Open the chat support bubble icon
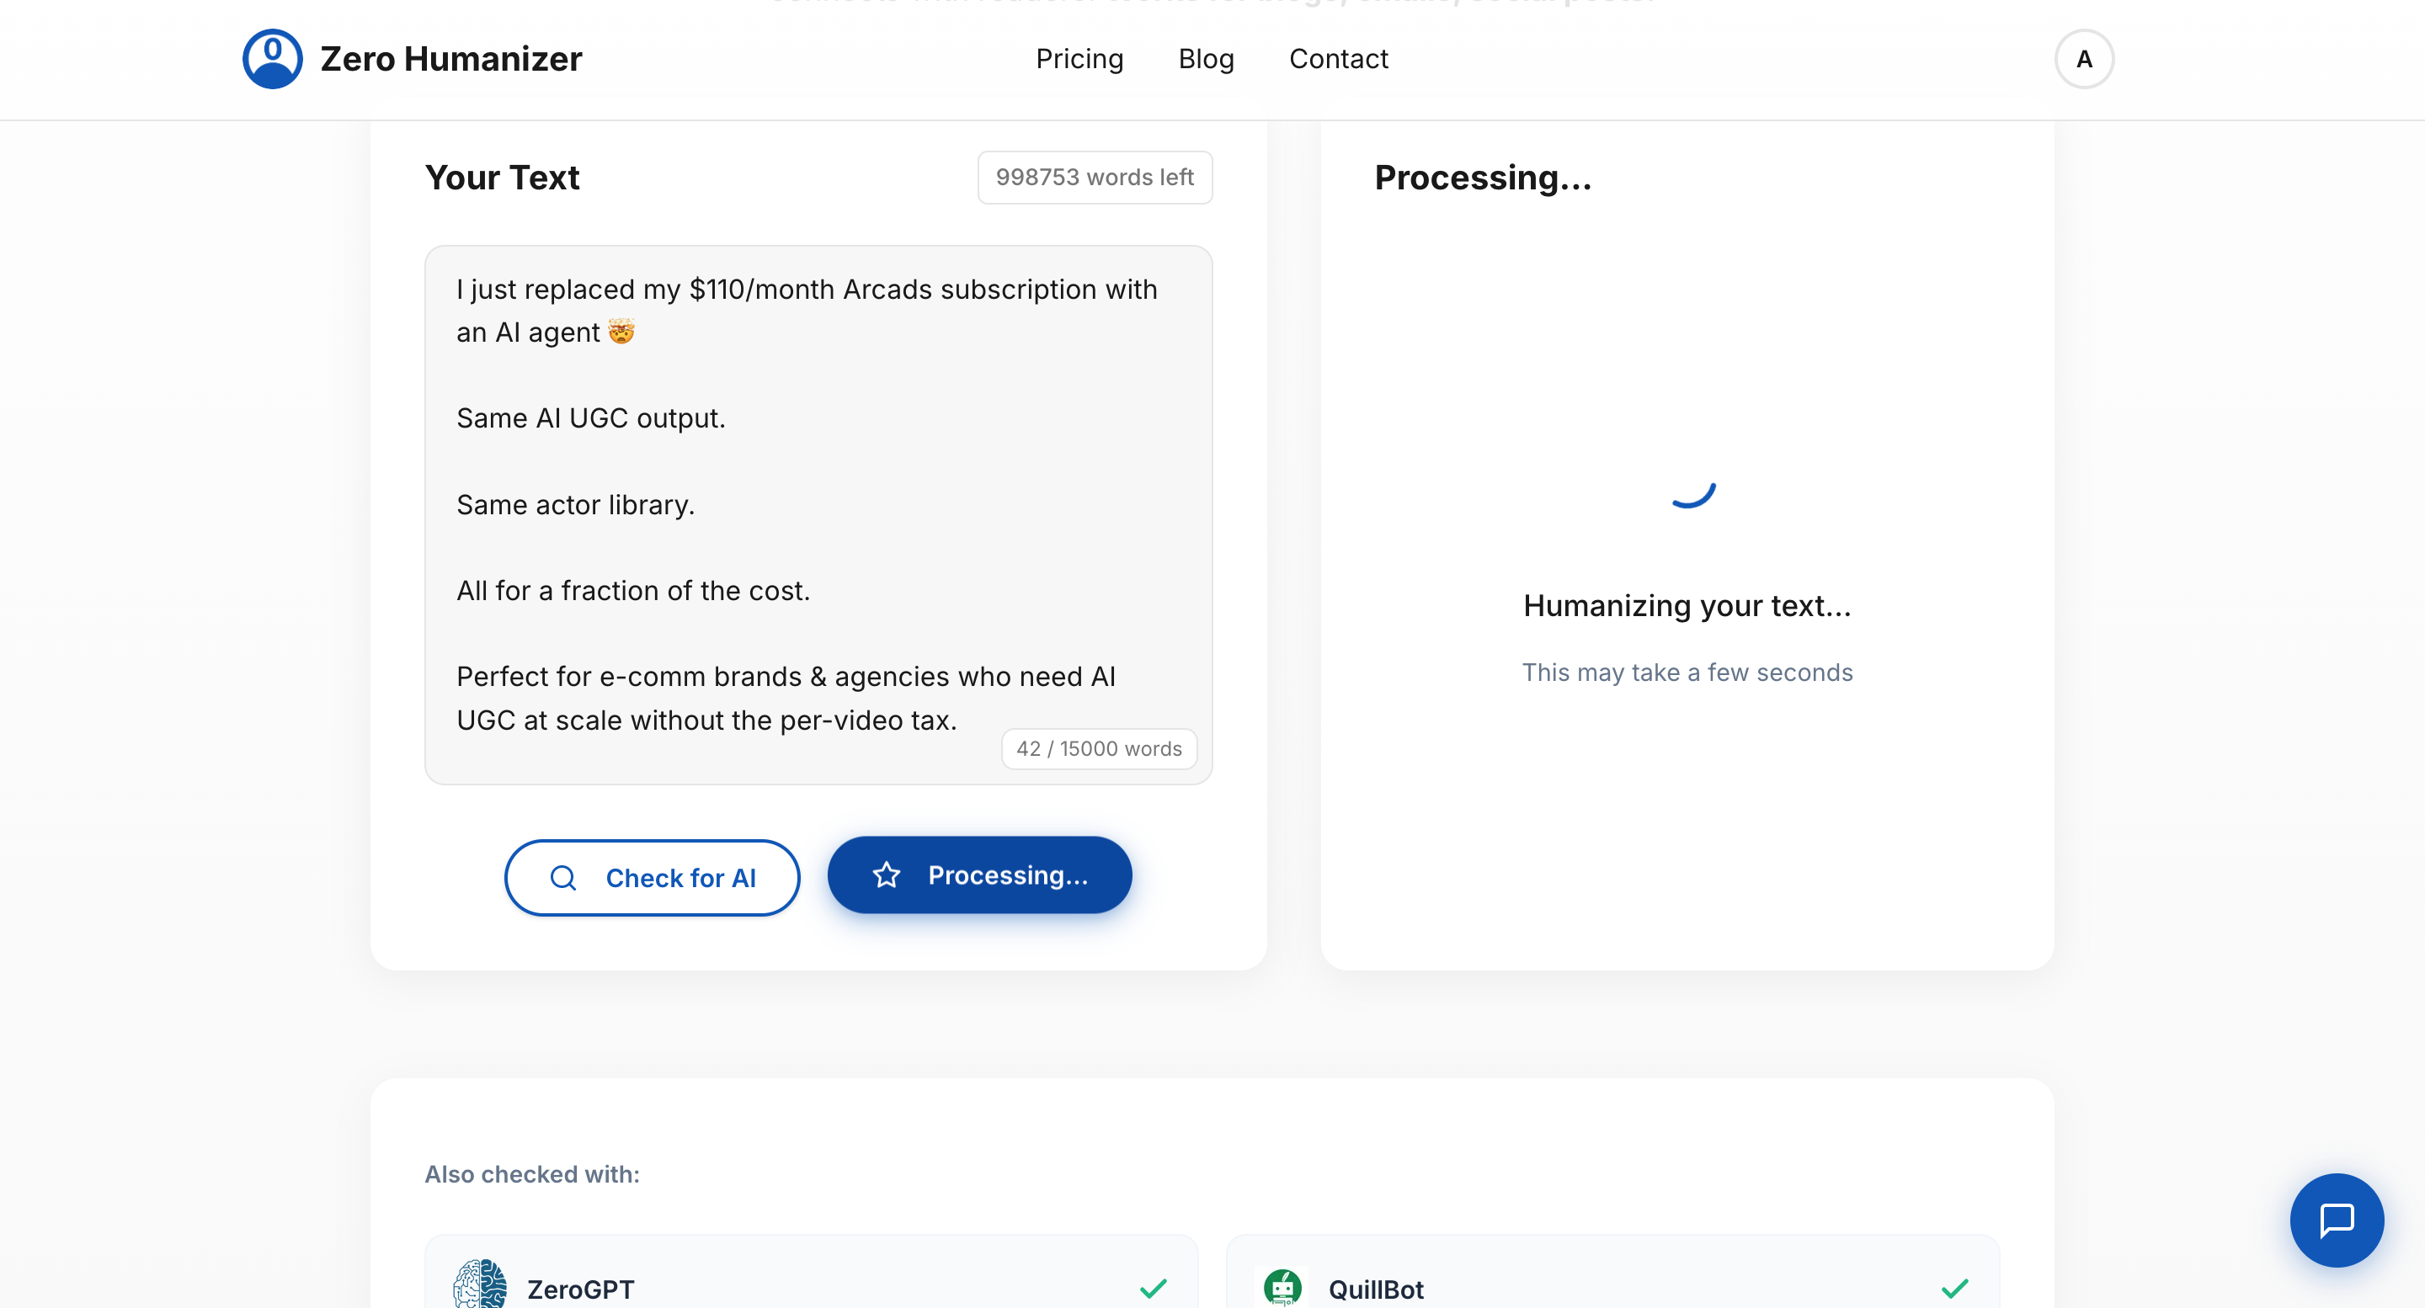Image resolution: width=2425 pixels, height=1308 pixels. point(2336,1220)
